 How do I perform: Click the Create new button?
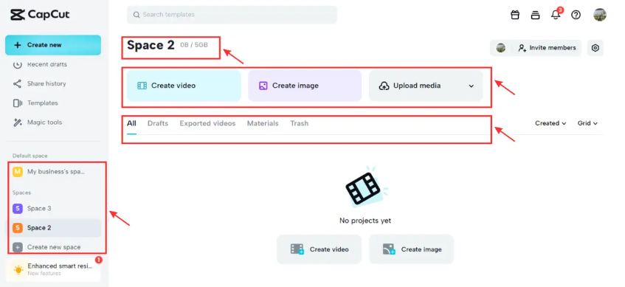(x=53, y=45)
